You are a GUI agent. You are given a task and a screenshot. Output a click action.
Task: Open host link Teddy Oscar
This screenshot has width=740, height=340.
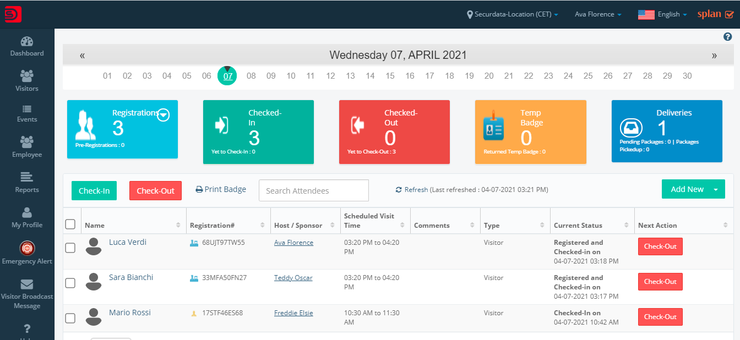pos(293,278)
